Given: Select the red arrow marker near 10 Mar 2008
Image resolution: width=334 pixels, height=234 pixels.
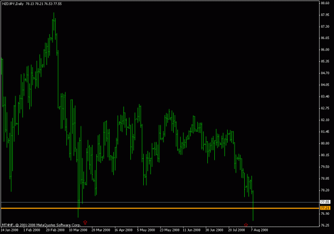Looking at the screenshot, I should (x=85, y=222).
